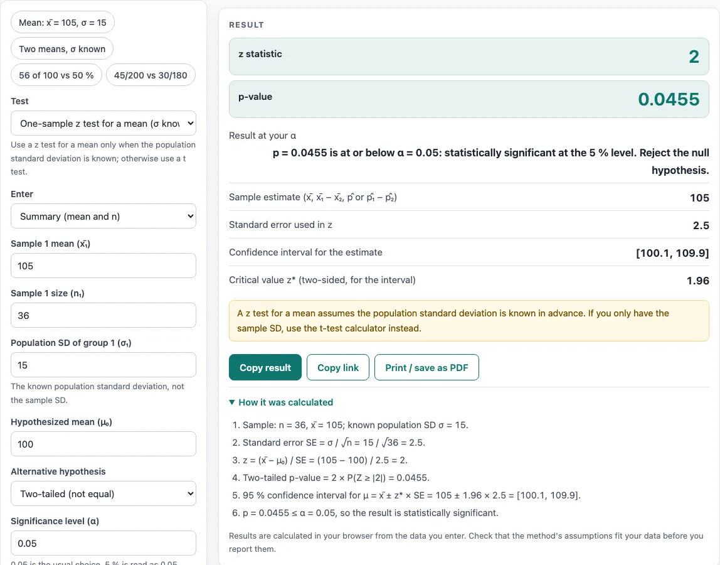Screen dimensions: 720x565
Task: Click the Copy link button
Action: pos(338,367)
